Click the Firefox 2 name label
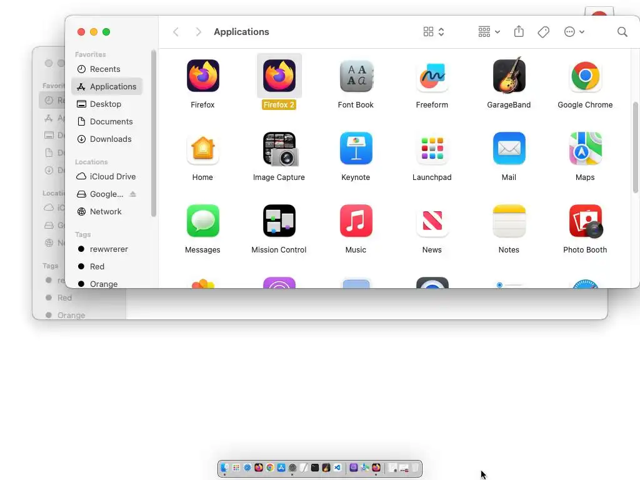The image size is (640, 480). tap(279, 105)
